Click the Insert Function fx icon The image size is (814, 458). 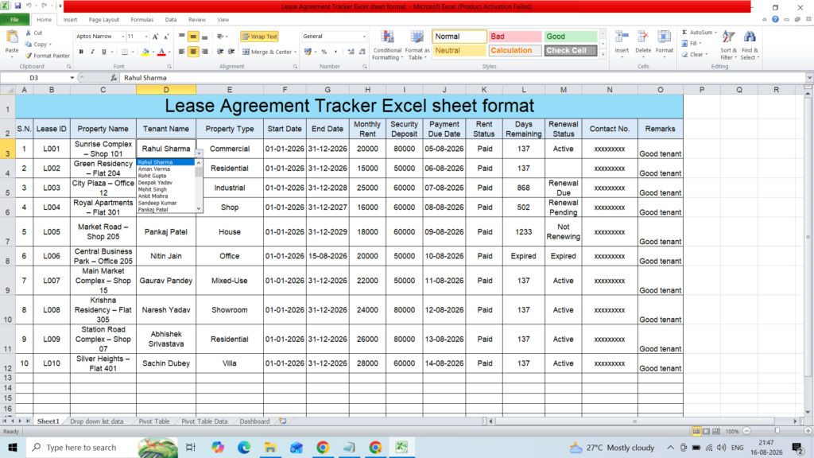tap(114, 77)
